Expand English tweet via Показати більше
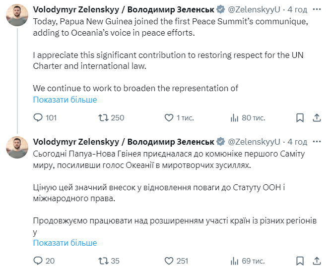This screenshot has height=270, width=331. coord(65,100)
